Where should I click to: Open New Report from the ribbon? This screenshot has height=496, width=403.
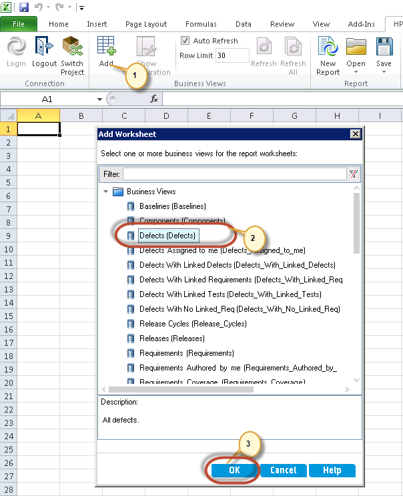click(x=327, y=47)
